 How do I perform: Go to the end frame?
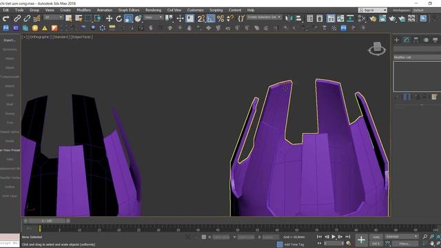pyautogui.click(x=347, y=237)
